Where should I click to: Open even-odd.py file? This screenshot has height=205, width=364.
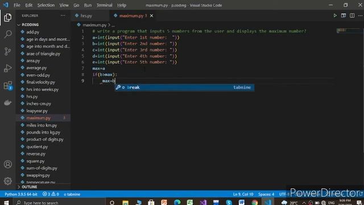(38, 75)
